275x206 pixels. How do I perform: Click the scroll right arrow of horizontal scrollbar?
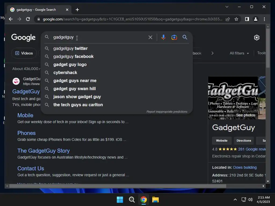click(x=263, y=186)
